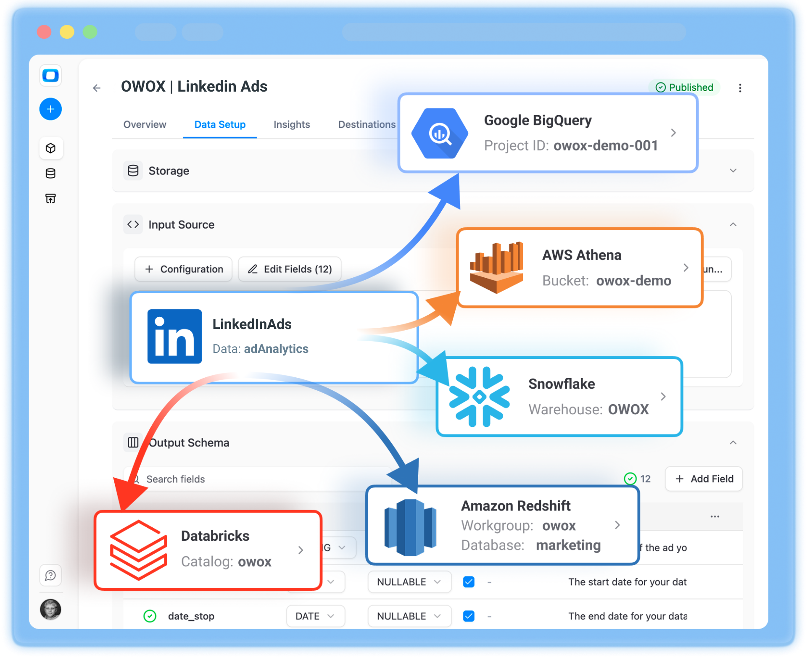This screenshot has width=807, height=658.
Task: Click the LinkedInAds source icon
Action: (174, 336)
